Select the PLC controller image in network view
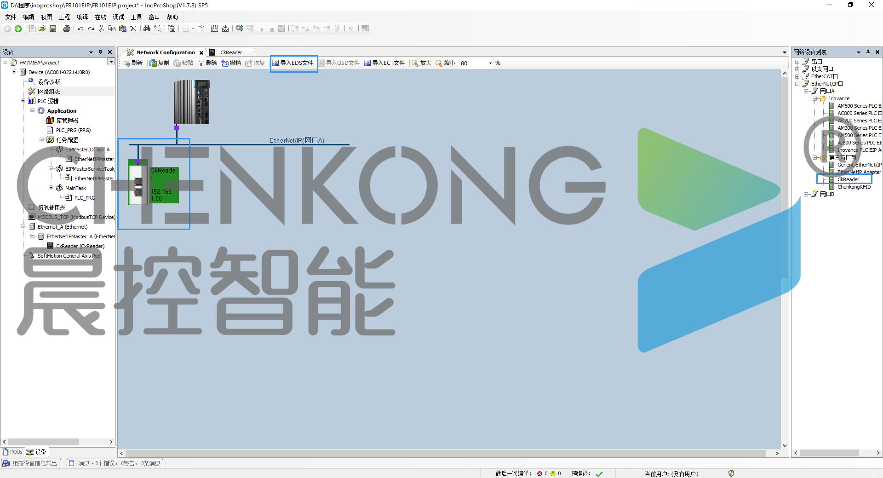 point(192,102)
